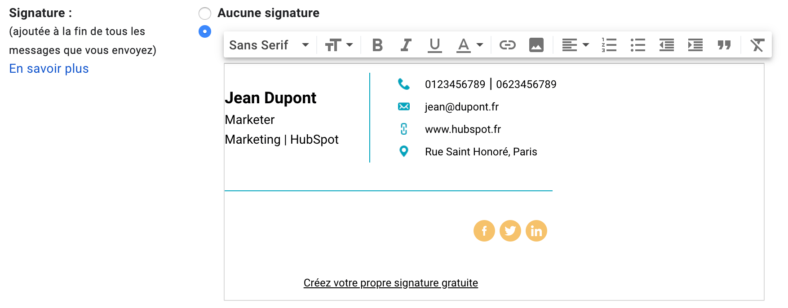Click the website link icon in the signature
Image resolution: width=788 pixels, height=308 pixels.
[404, 129]
